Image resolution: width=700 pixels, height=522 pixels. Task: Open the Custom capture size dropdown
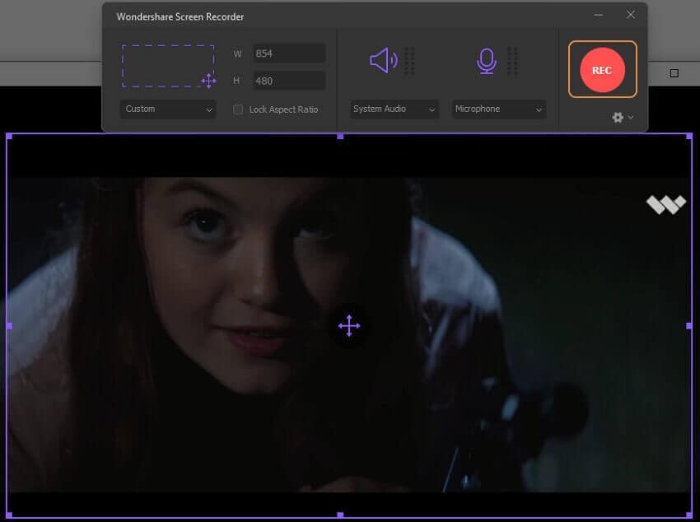click(x=168, y=110)
